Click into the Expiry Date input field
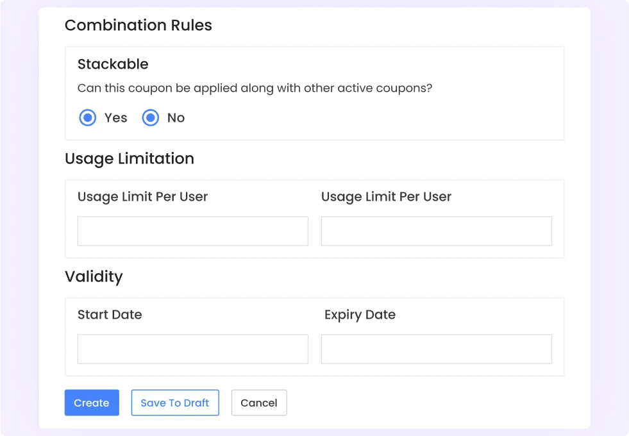The width and height of the screenshot is (629, 436). 436,349
